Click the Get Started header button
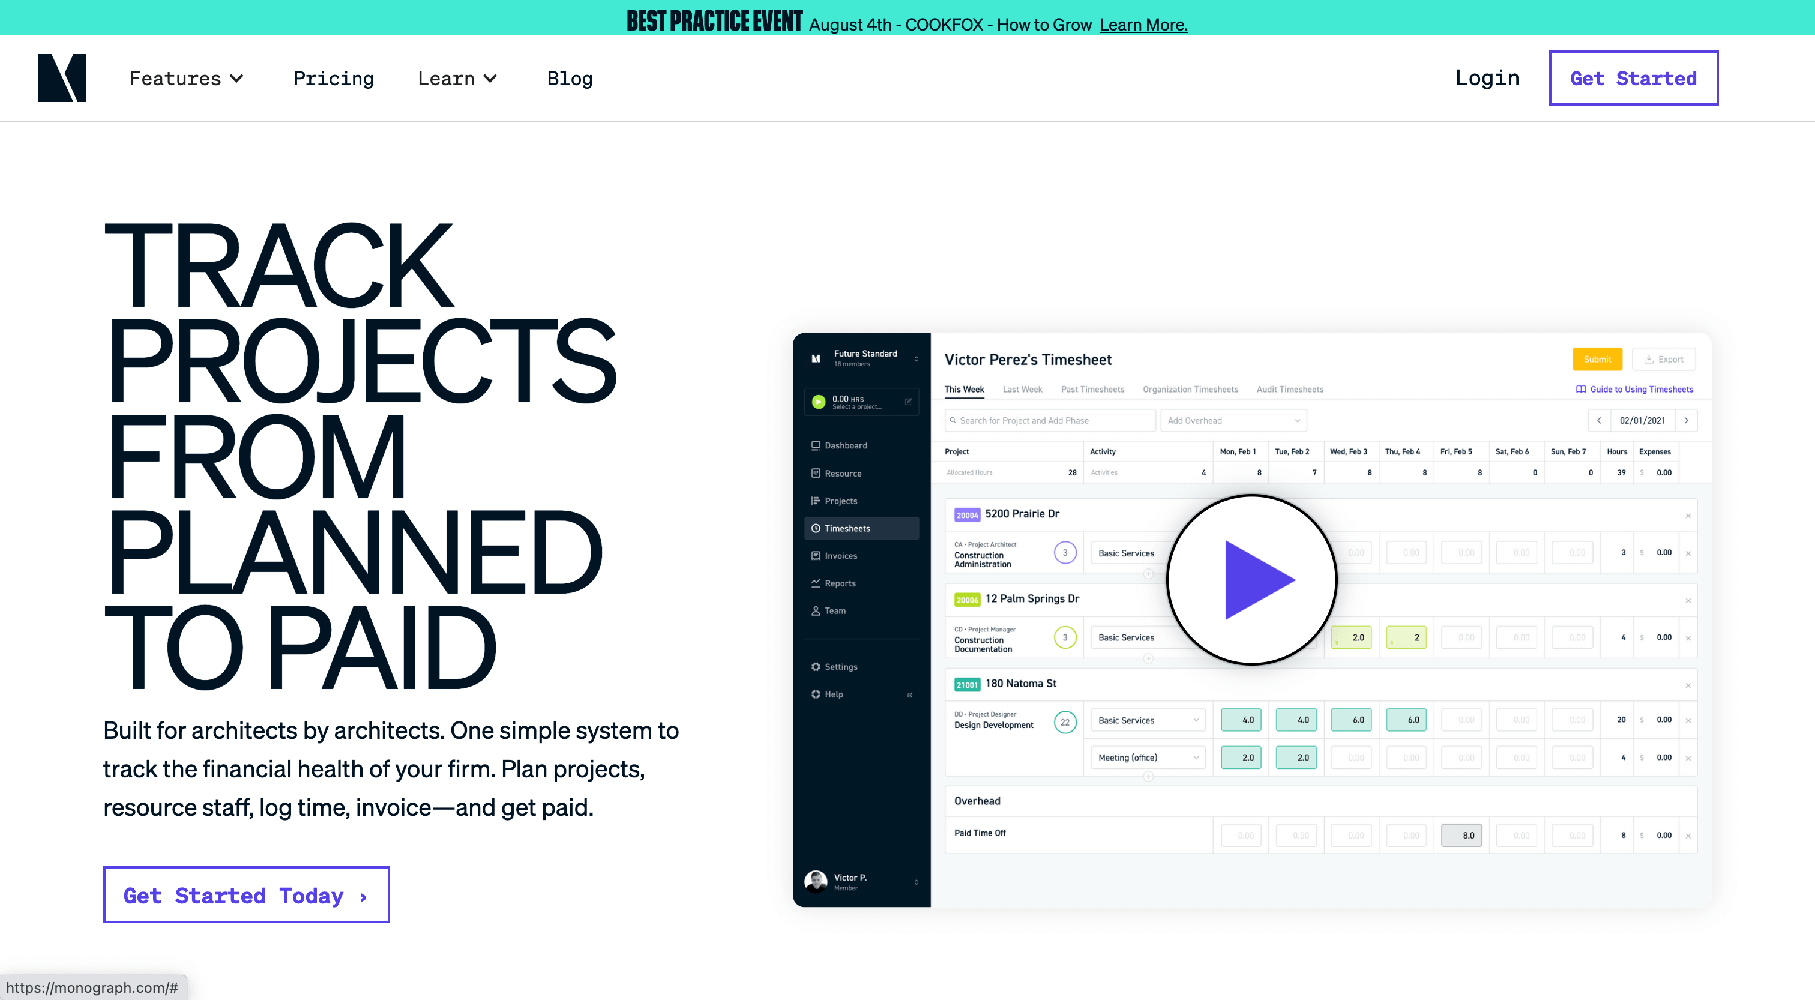 1633,78
